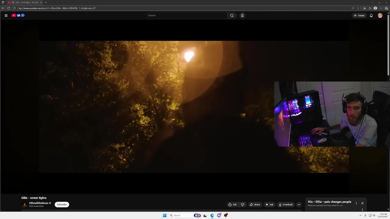Screen dimensions: 390x219
Task: Go to the YouTube home logo
Action: (x=18, y=16)
